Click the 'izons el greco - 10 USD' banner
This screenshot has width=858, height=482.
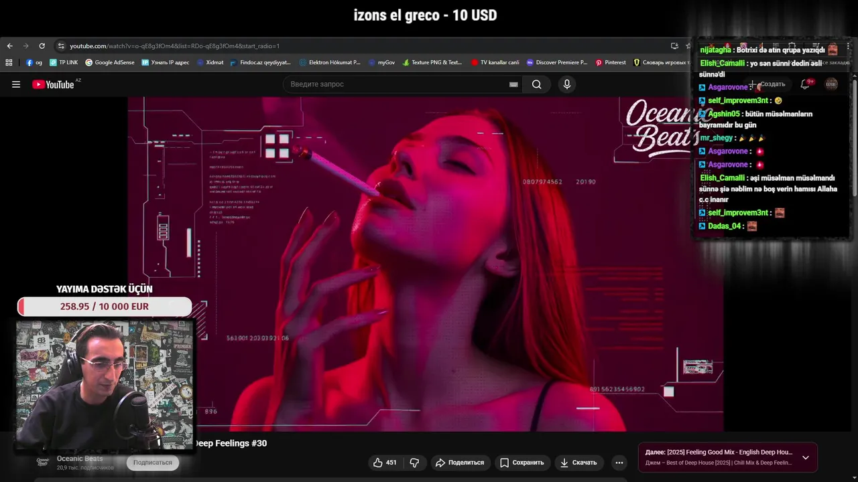tap(425, 15)
